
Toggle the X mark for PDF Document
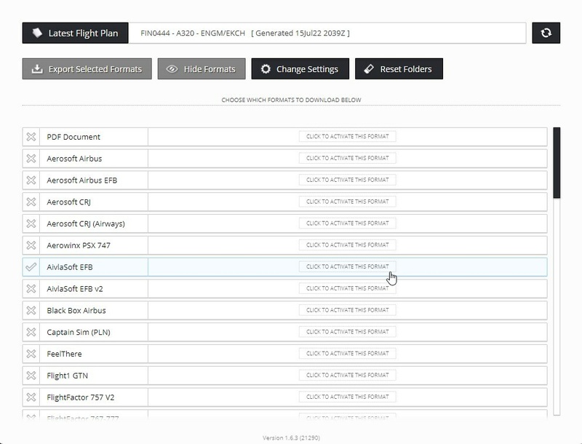coord(31,137)
